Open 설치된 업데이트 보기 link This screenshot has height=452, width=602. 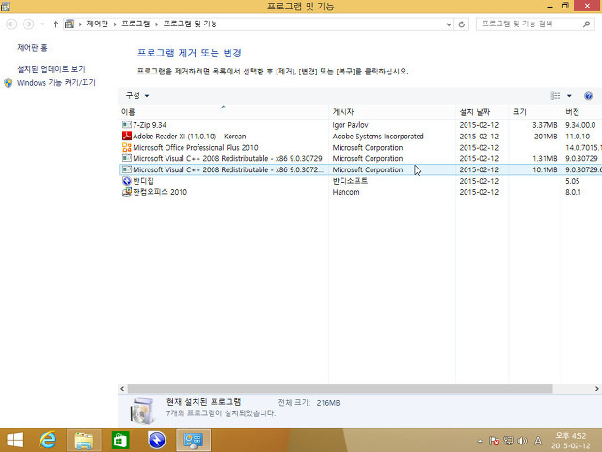click(x=51, y=69)
